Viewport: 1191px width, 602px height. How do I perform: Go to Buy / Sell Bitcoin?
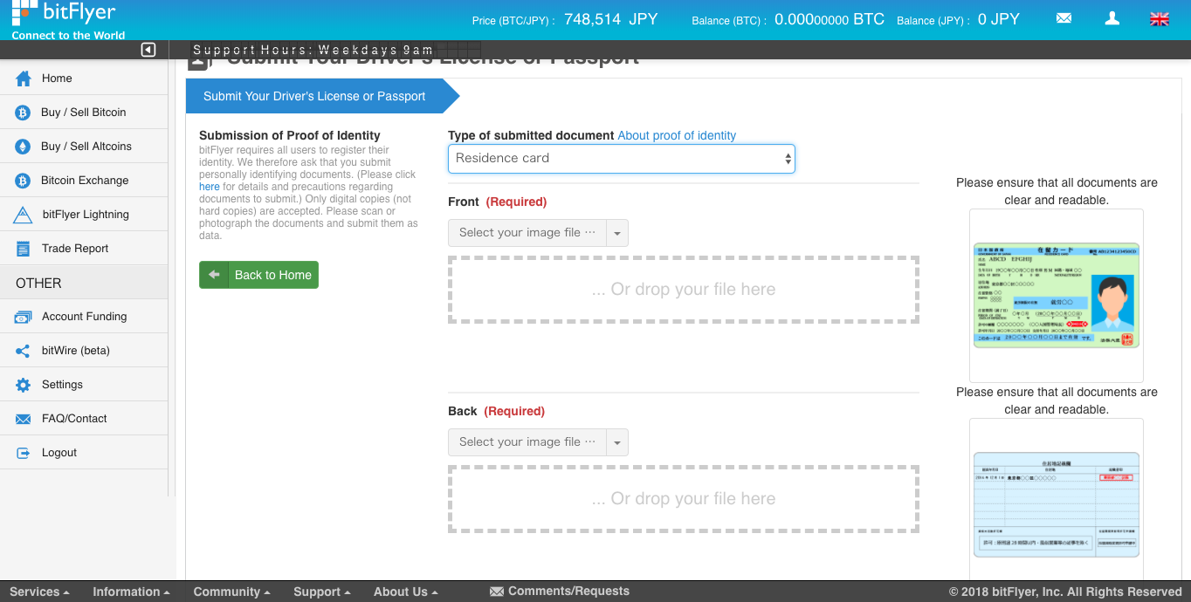(x=84, y=113)
